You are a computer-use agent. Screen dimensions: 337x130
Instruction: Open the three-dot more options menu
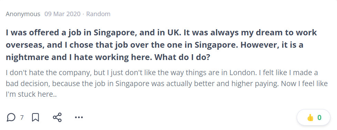tap(79, 117)
